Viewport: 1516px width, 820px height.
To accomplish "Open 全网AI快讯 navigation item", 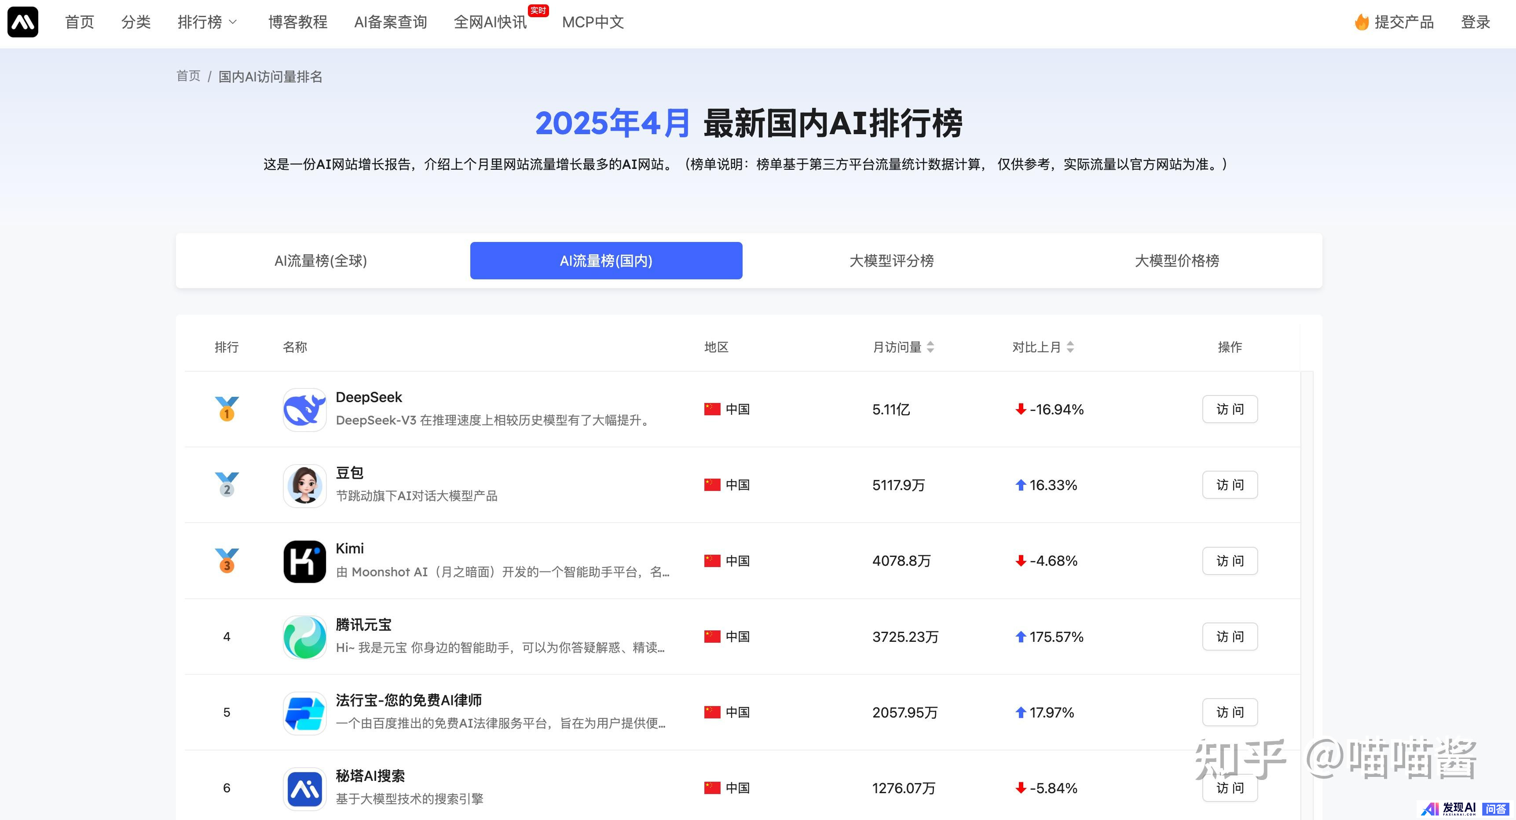I will tap(490, 22).
